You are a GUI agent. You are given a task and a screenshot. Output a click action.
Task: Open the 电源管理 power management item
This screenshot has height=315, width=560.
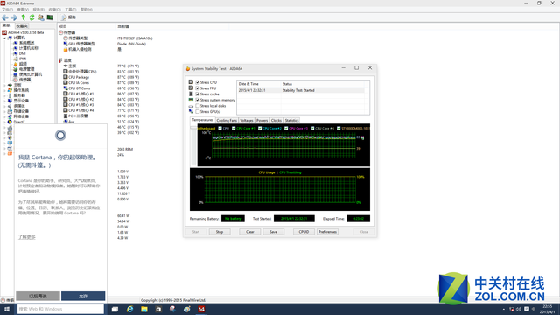[x=26, y=69]
